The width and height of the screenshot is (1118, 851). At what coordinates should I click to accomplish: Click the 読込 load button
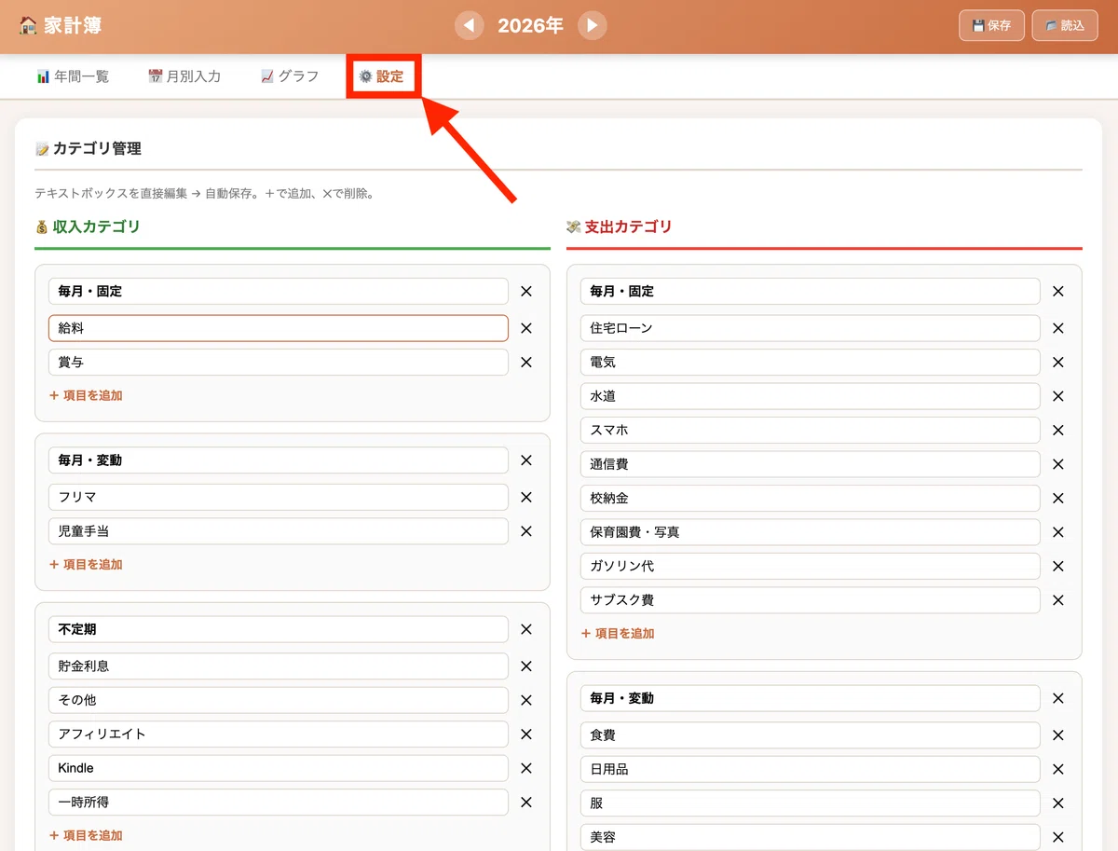[1065, 25]
